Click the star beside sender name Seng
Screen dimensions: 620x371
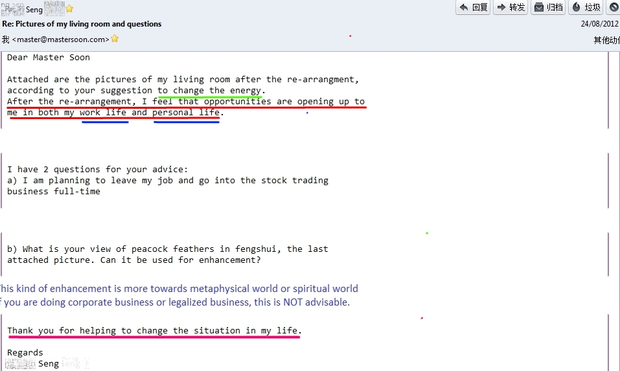(x=69, y=9)
